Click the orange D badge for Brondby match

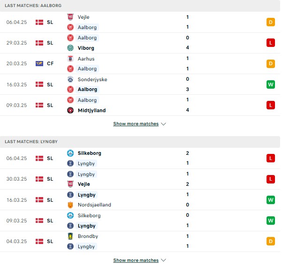(271, 241)
